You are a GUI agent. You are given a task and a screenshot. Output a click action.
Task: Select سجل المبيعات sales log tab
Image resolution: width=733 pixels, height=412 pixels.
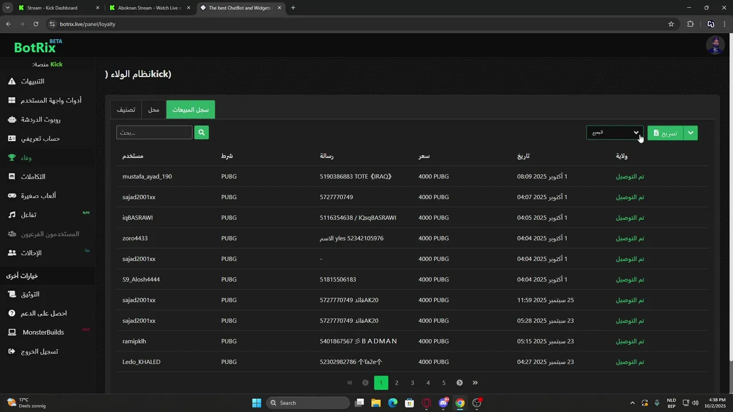tap(191, 109)
